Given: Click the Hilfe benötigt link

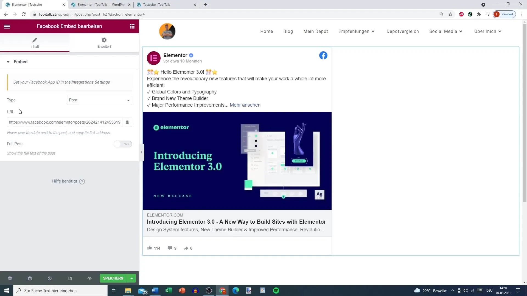Looking at the screenshot, I should pos(65,181).
